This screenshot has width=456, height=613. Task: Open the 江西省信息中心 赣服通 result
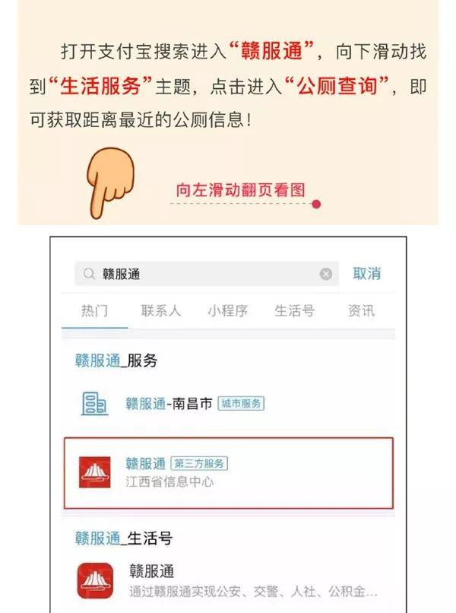pos(229,473)
